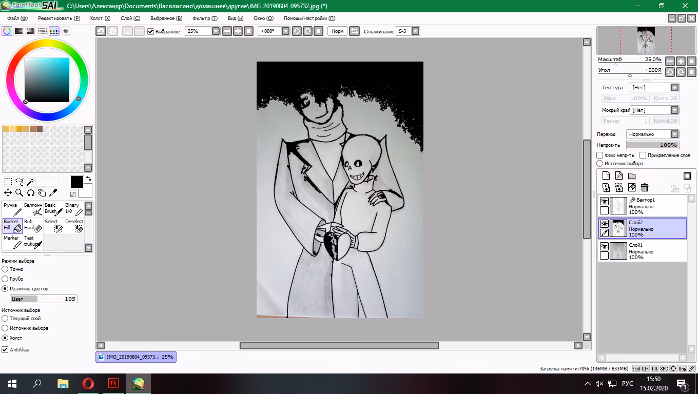
Task: Select the Bucket Fill tool
Action: tap(12, 225)
